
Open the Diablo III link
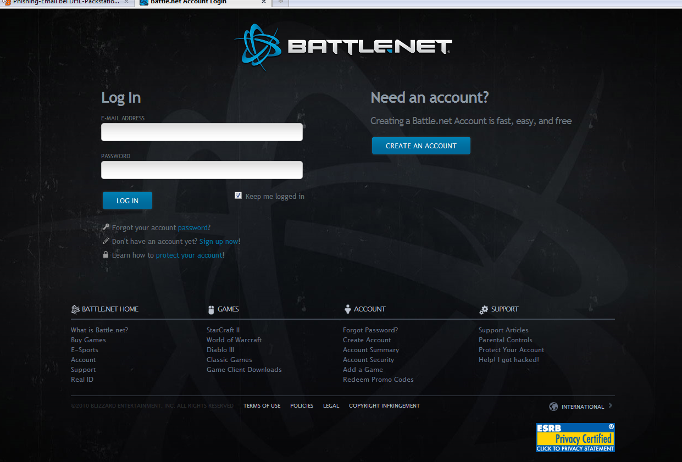(220, 350)
